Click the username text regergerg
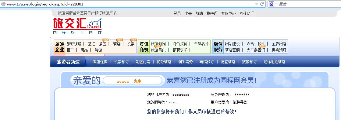Screen dimensions: 341x120 tap(181, 95)
